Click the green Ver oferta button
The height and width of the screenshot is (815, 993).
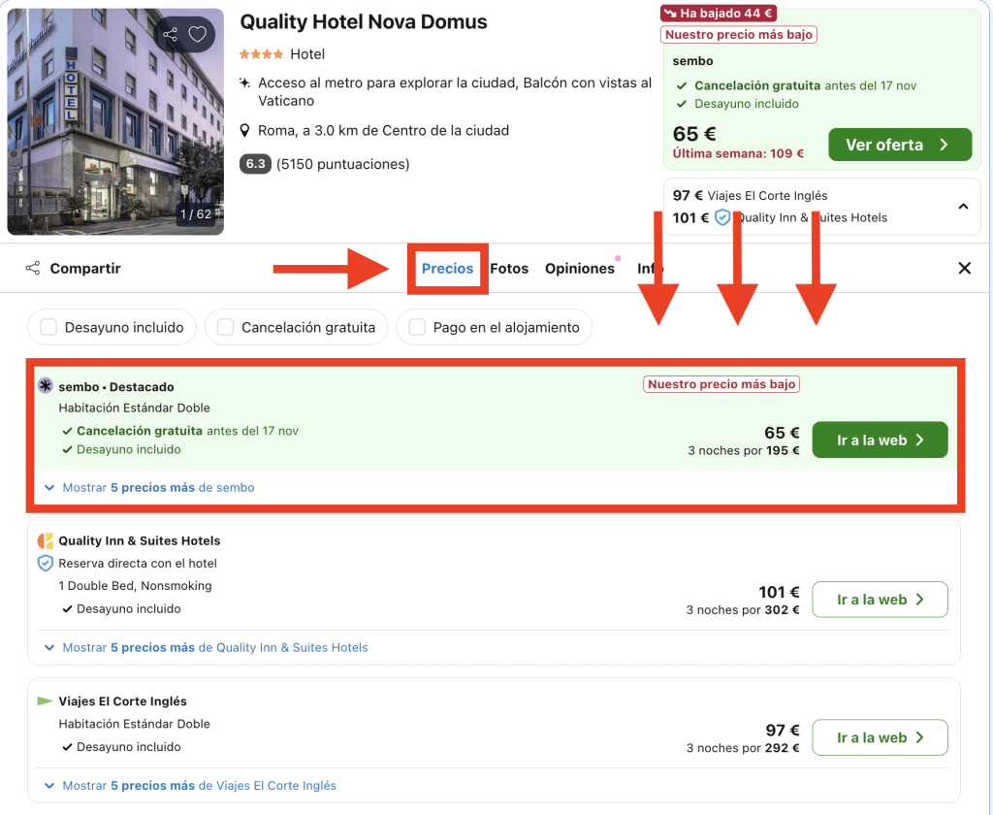click(899, 145)
